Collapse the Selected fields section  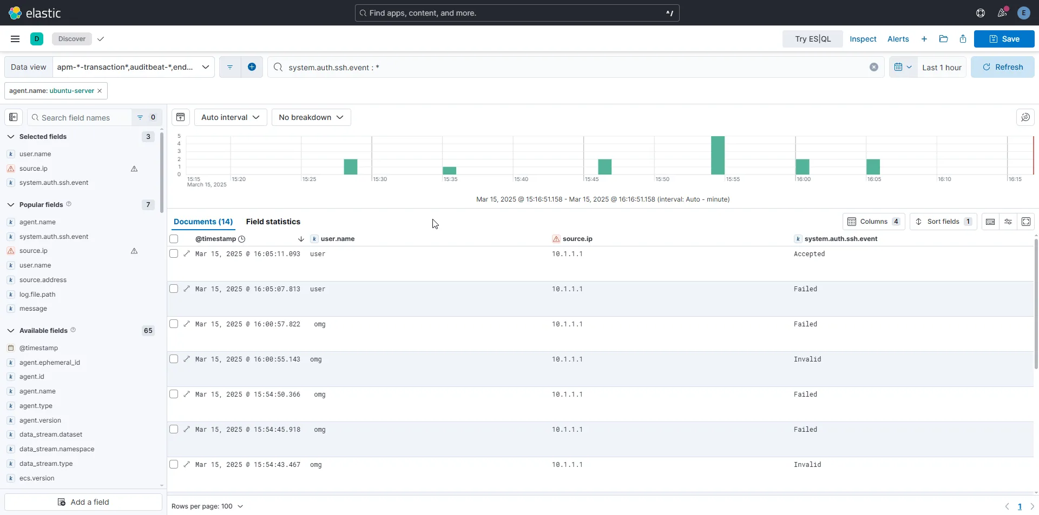click(11, 137)
